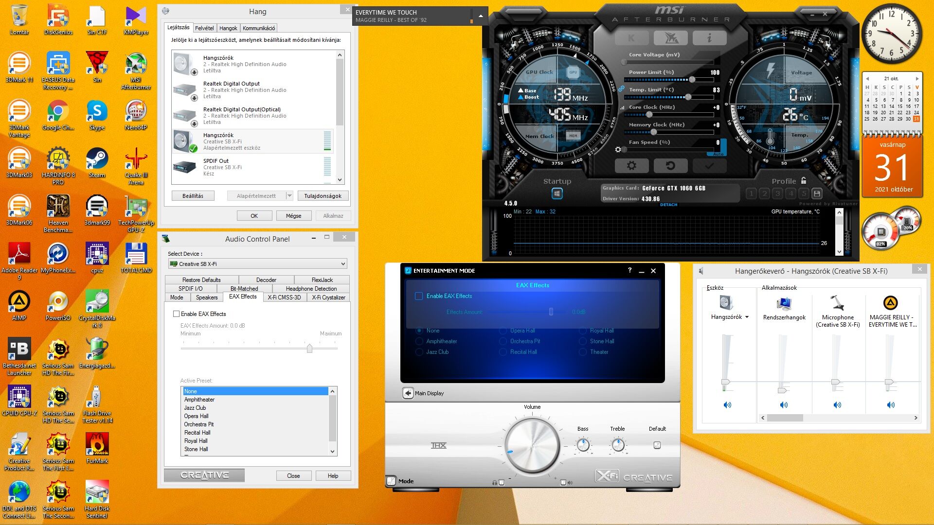
Task: Enable EAX Effects in Entertainment Mode
Action: coord(418,296)
